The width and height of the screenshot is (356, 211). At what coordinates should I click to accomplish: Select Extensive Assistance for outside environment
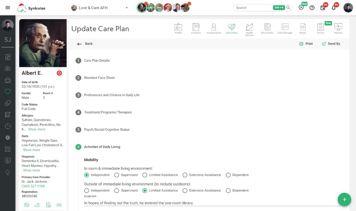click(185, 190)
